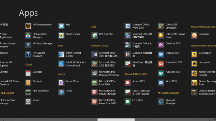
Task: Click the horizontal scrollbar thumb
Action: point(116,120)
